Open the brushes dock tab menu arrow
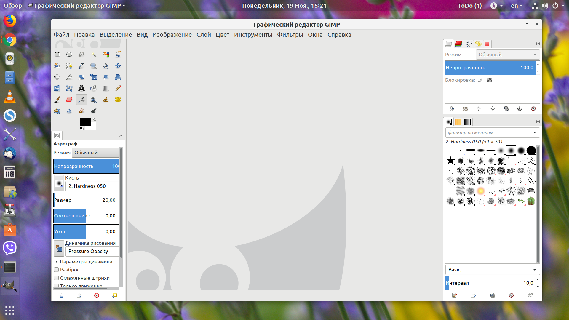The height and width of the screenshot is (320, 569). (x=538, y=121)
